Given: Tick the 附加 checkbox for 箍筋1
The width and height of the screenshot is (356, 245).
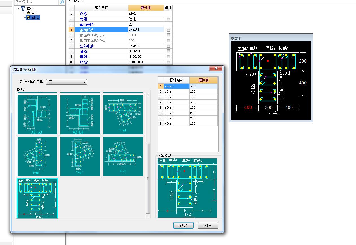Looking at the screenshot, I should [168, 51].
